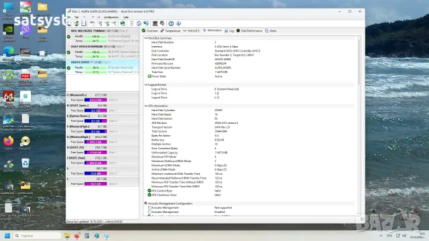The width and height of the screenshot is (429, 241).
Task: Open Firefox from the taskbar
Action: click(77, 236)
